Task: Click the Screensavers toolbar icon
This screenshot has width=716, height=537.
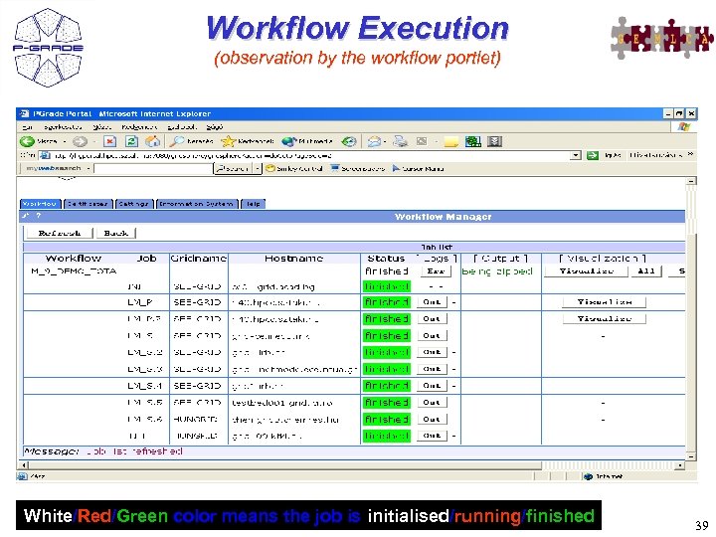Action: tap(335, 168)
